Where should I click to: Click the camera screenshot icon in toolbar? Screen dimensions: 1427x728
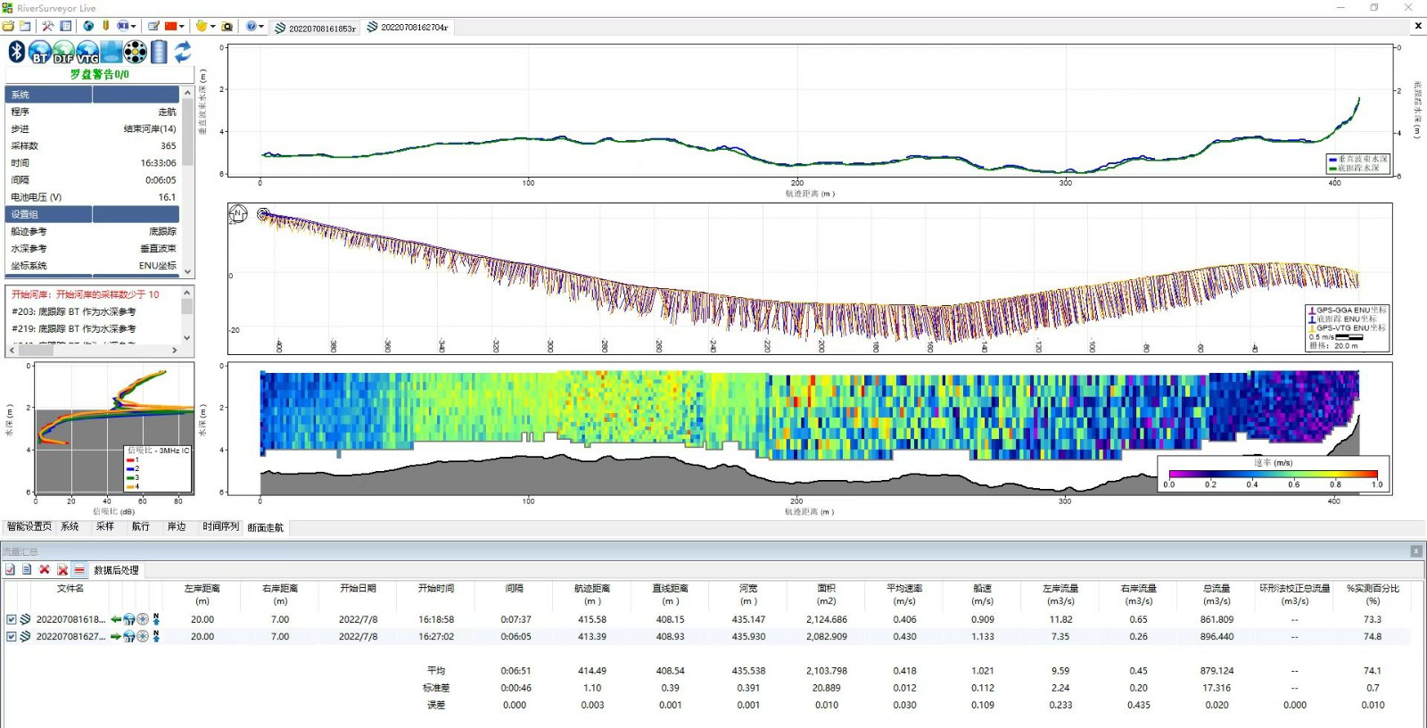[x=227, y=27]
